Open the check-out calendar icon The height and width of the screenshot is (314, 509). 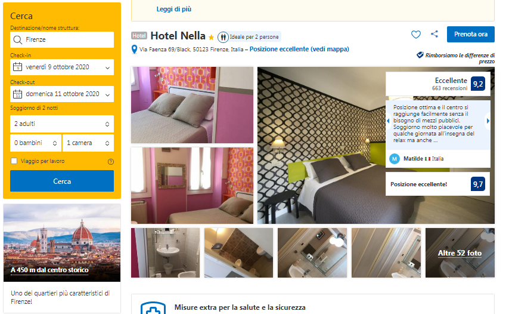coord(17,94)
